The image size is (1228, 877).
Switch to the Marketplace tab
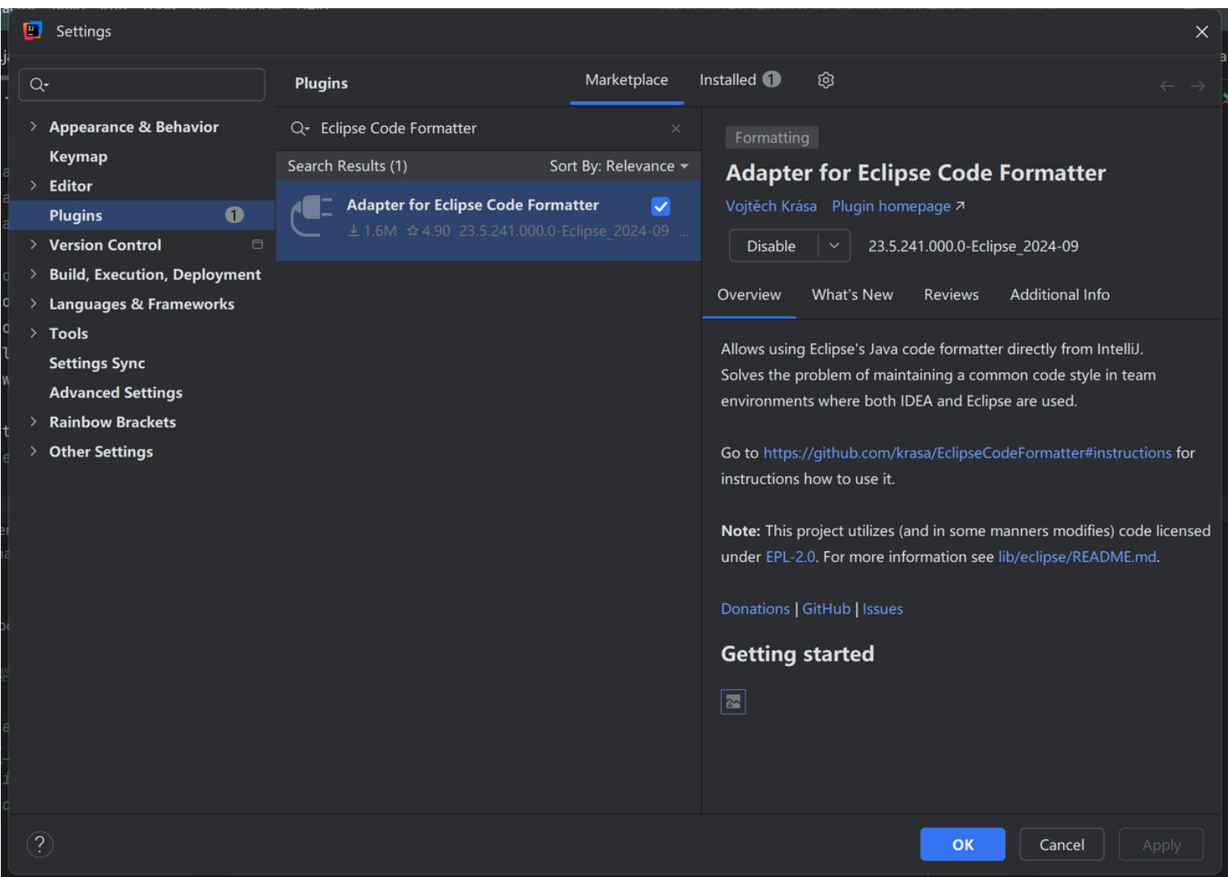click(627, 80)
